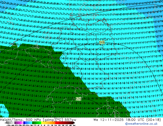Image resolution: width=163 pixels, height=126 pixels.
Task: Pick the dark blue legend swatch
Action: pos(24,123)
